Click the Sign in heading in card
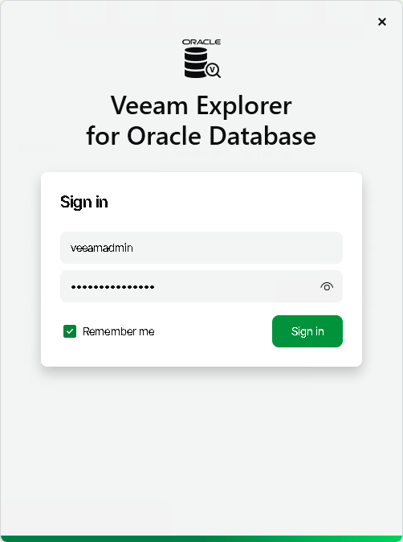 coord(83,202)
